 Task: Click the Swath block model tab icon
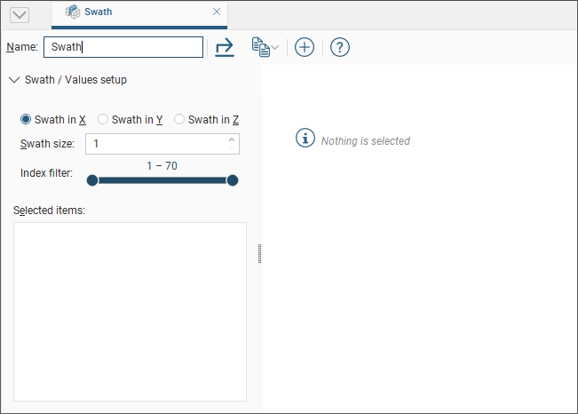pos(73,12)
